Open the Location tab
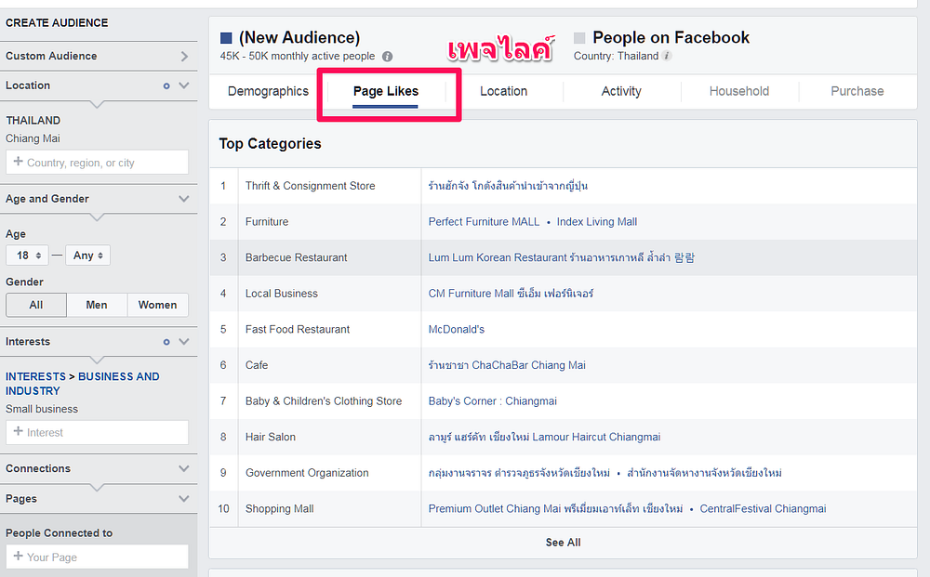The height and width of the screenshot is (577, 930). tap(503, 91)
